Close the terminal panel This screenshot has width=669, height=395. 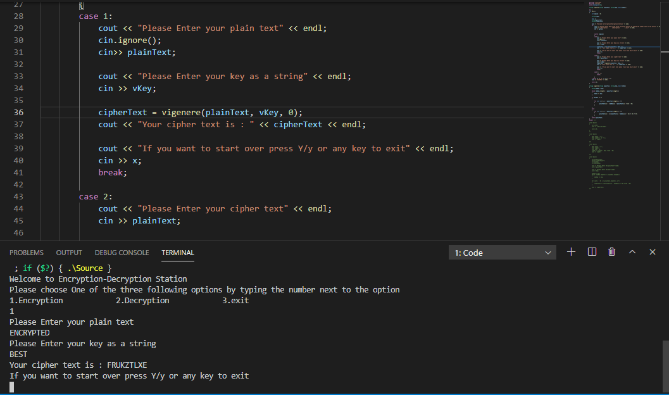click(653, 252)
